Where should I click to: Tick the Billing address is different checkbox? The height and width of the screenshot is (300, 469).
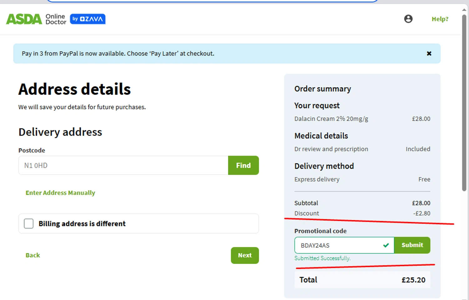(29, 224)
